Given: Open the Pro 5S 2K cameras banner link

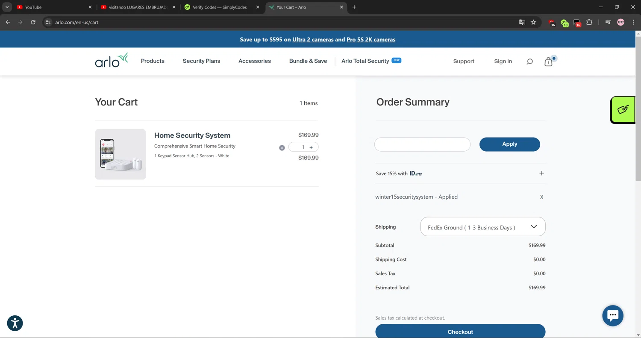Looking at the screenshot, I should 371,40.
